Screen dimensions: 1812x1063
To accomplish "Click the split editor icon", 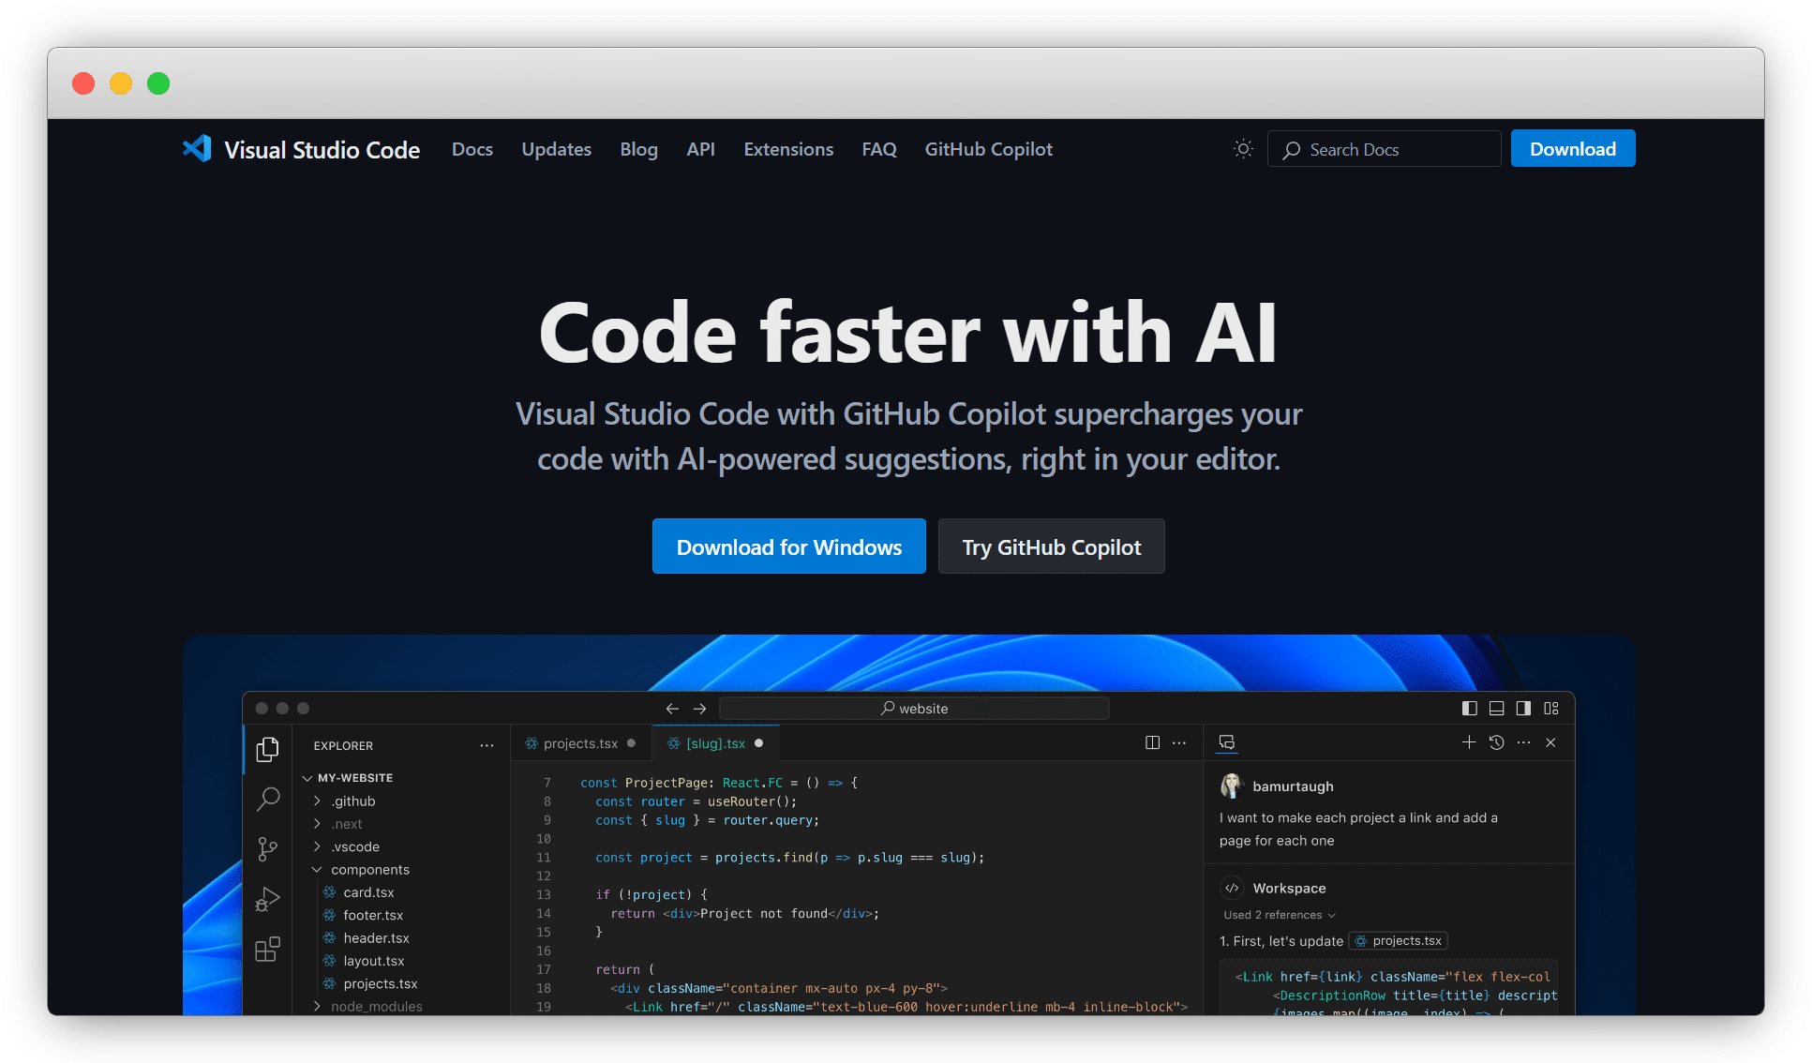I will [1152, 742].
